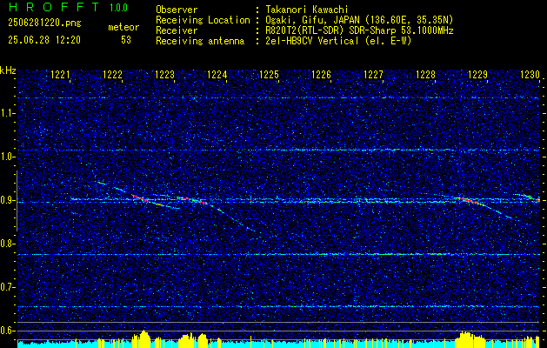Click time marker 1221
Viewport: 547px width, 348px height.
tap(60, 74)
